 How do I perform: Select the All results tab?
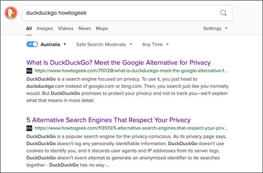click(x=29, y=28)
